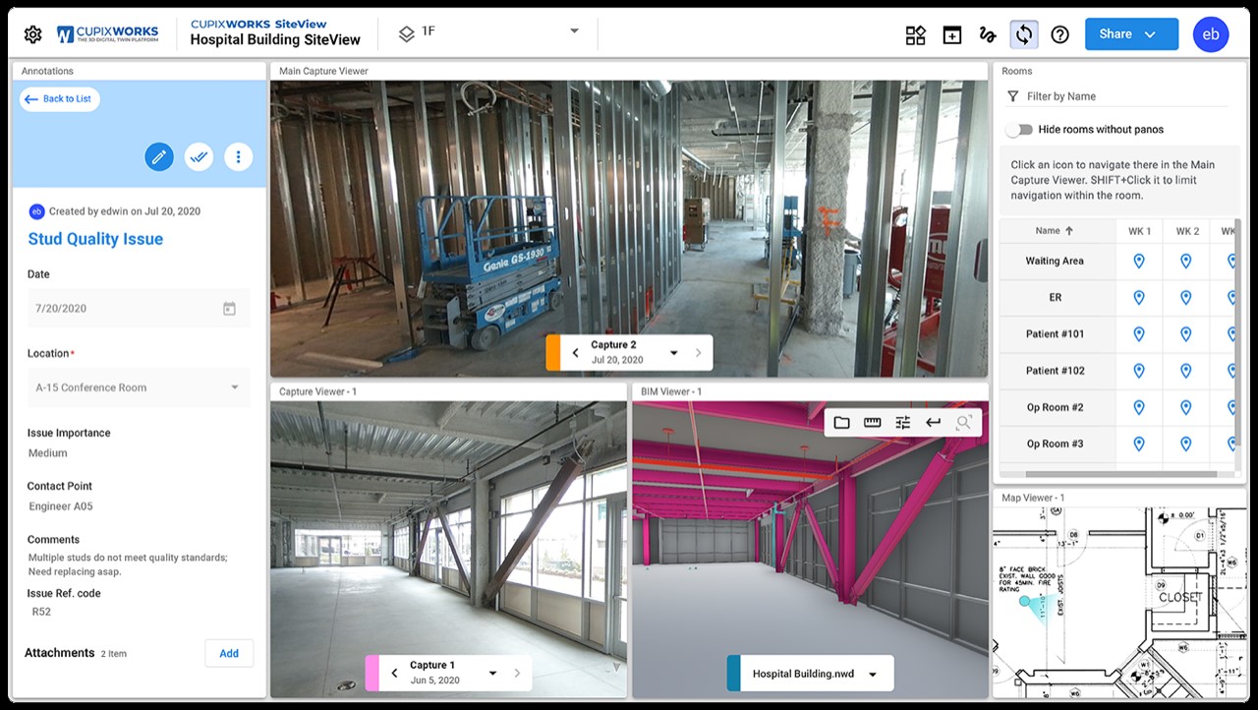Click the pencil edit annotation button
Image resolution: width=1258 pixels, height=710 pixels.
(x=159, y=156)
